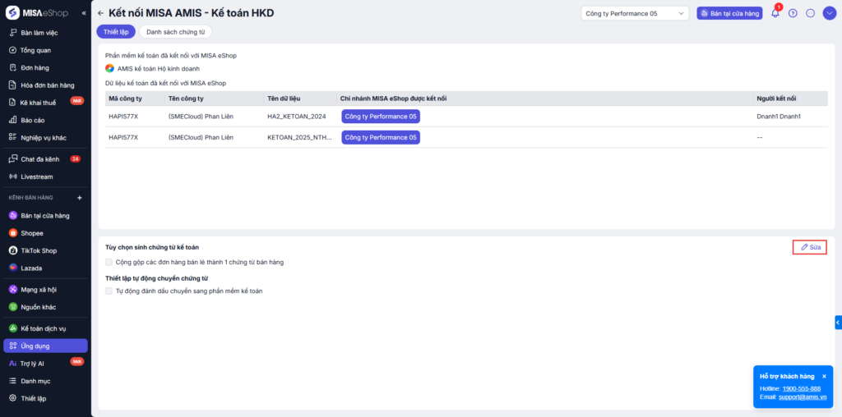
Task: Switch to Danh sách chứng từ tab
Action: pos(176,32)
